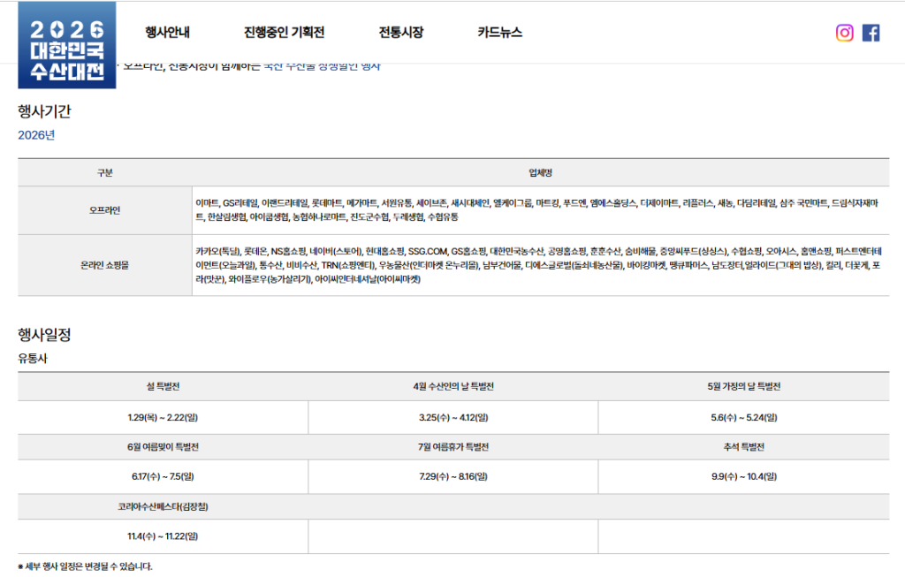
Task: Select the 오프라인 row header cell
Action: pyautogui.click(x=103, y=210)
